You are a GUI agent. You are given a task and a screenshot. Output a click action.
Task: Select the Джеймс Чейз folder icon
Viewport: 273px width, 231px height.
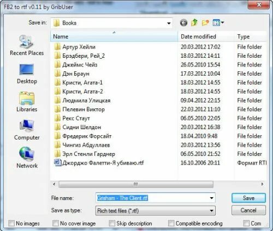(x=57, y=65)
